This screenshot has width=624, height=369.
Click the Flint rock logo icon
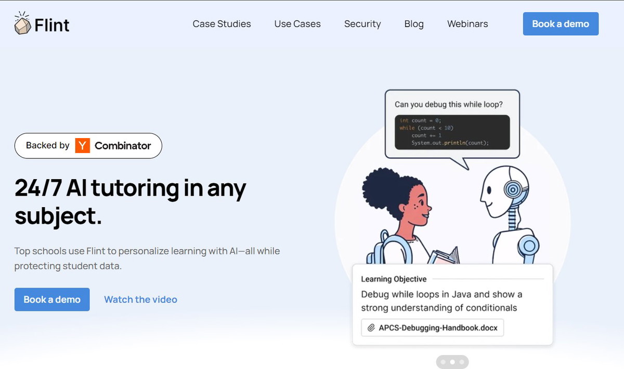[23, 23]
